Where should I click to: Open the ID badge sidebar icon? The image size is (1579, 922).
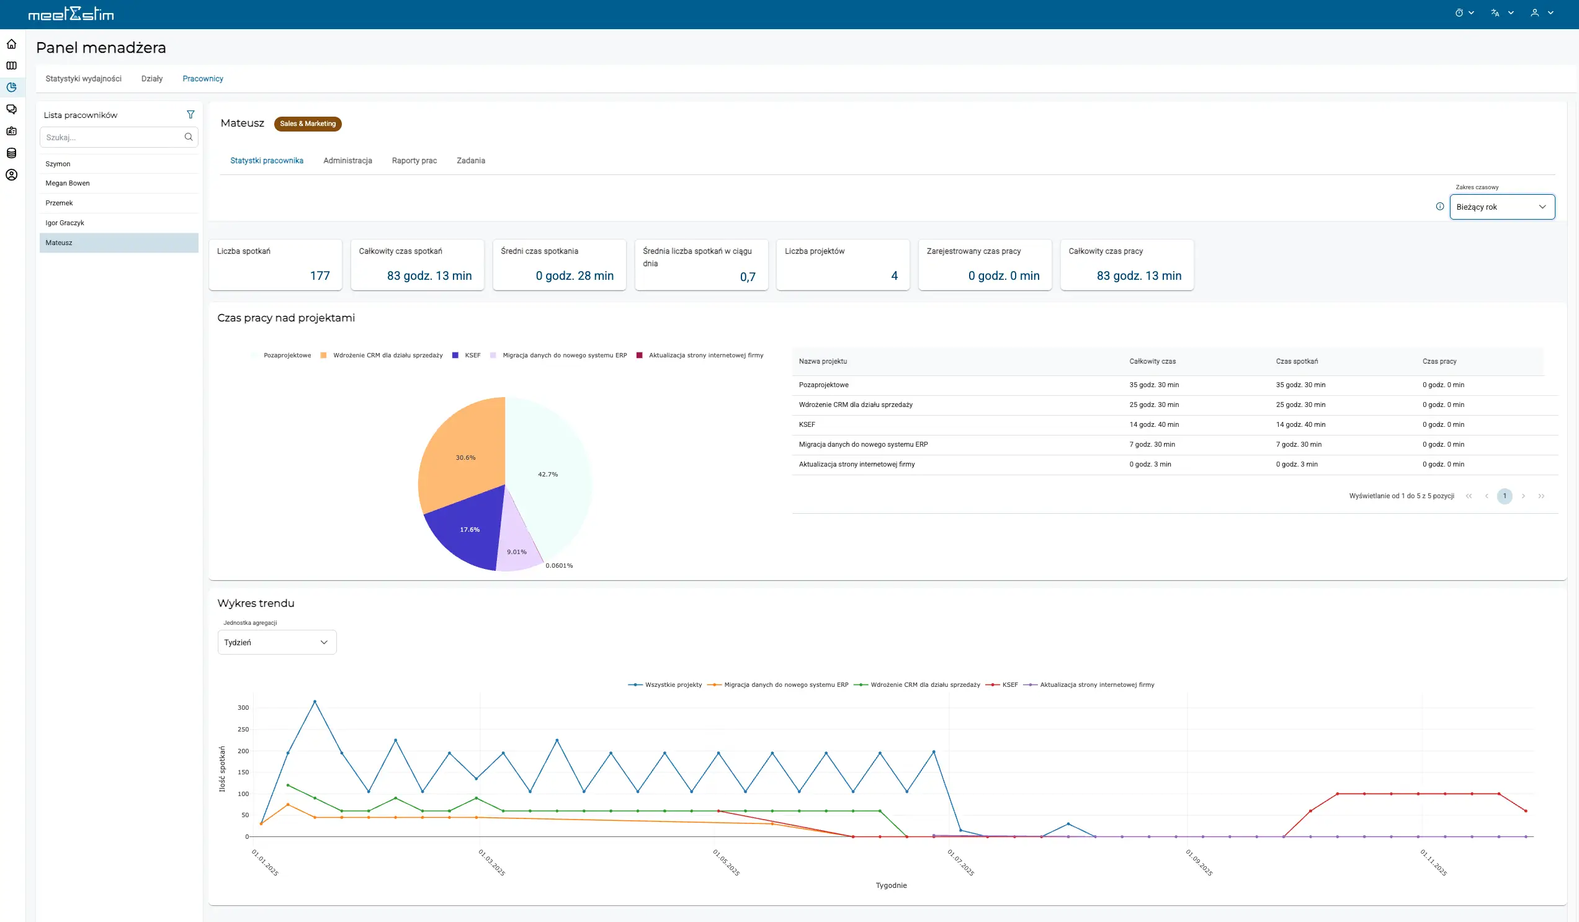point(11,131)
